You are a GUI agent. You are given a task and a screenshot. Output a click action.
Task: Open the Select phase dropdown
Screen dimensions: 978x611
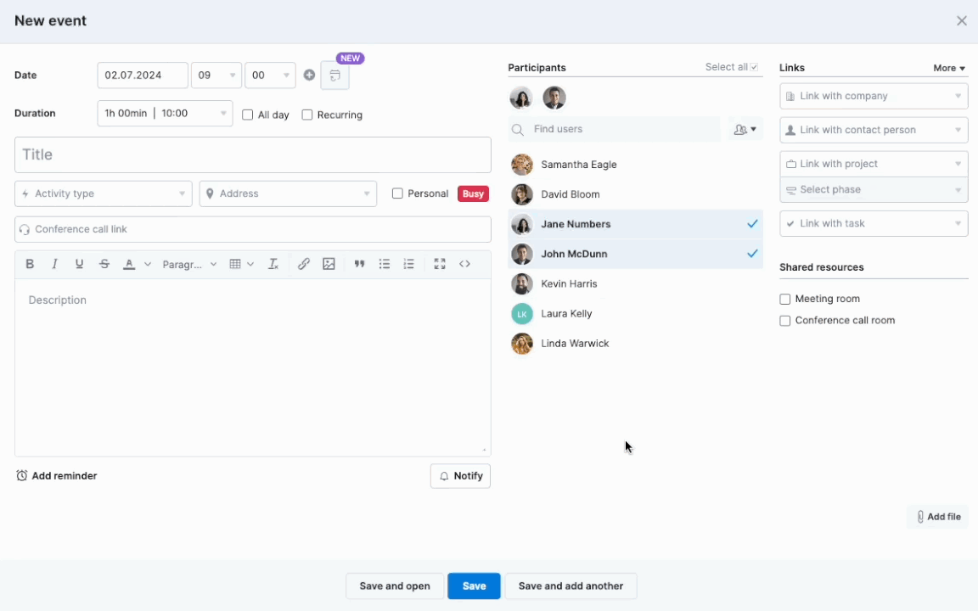tap(874, 189)
